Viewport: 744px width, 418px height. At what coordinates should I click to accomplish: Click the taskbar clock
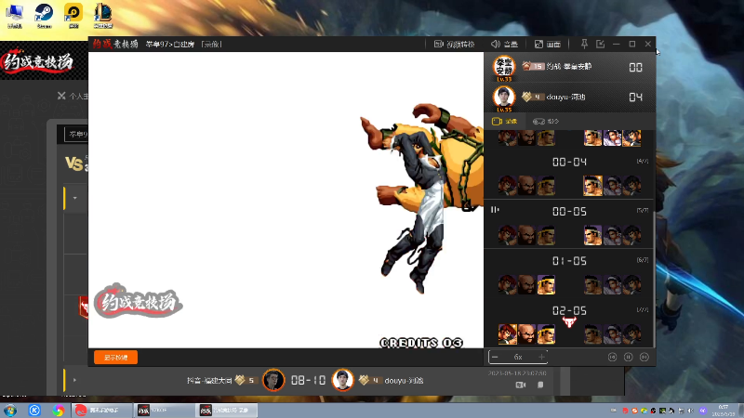(724, 410)
